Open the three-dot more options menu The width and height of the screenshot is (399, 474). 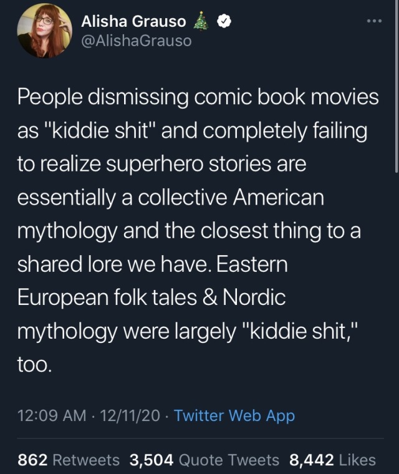[x=373, y=21]
